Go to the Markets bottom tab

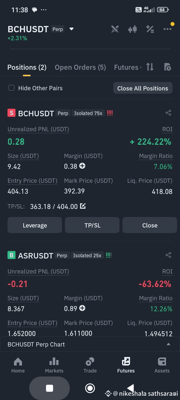tap(54, 365)
